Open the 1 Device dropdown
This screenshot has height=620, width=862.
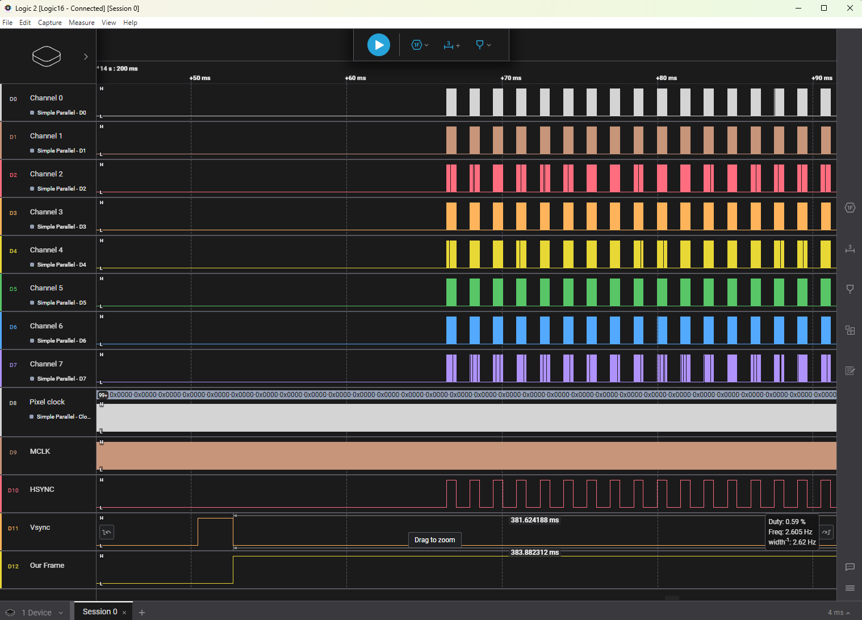coord(35,613)
